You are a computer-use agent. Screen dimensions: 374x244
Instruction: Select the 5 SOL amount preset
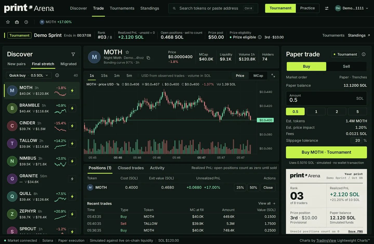[358, 112]
